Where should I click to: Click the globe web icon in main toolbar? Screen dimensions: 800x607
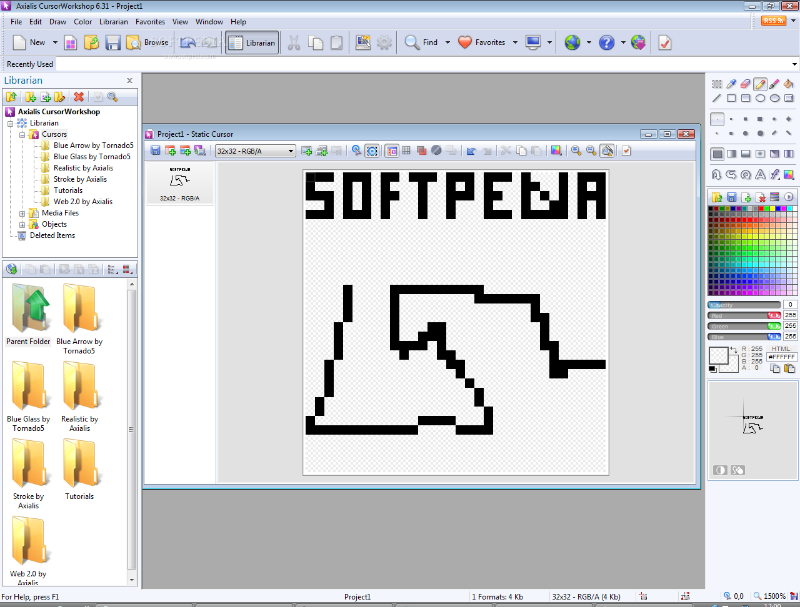click(572, 42)
